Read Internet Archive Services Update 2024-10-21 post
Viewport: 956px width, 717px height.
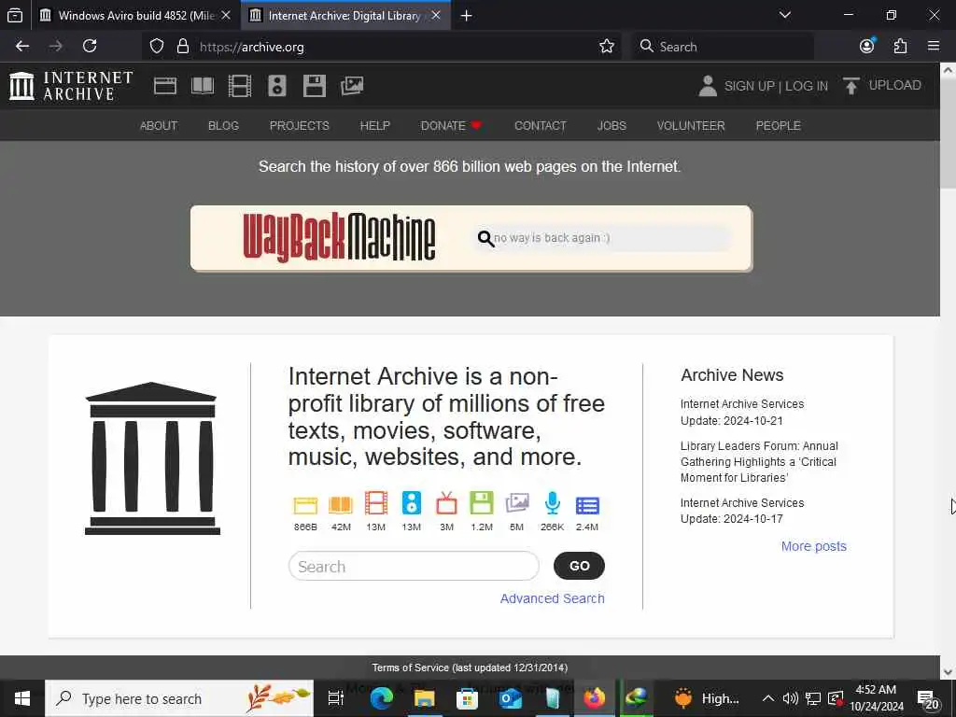(742, 412)
